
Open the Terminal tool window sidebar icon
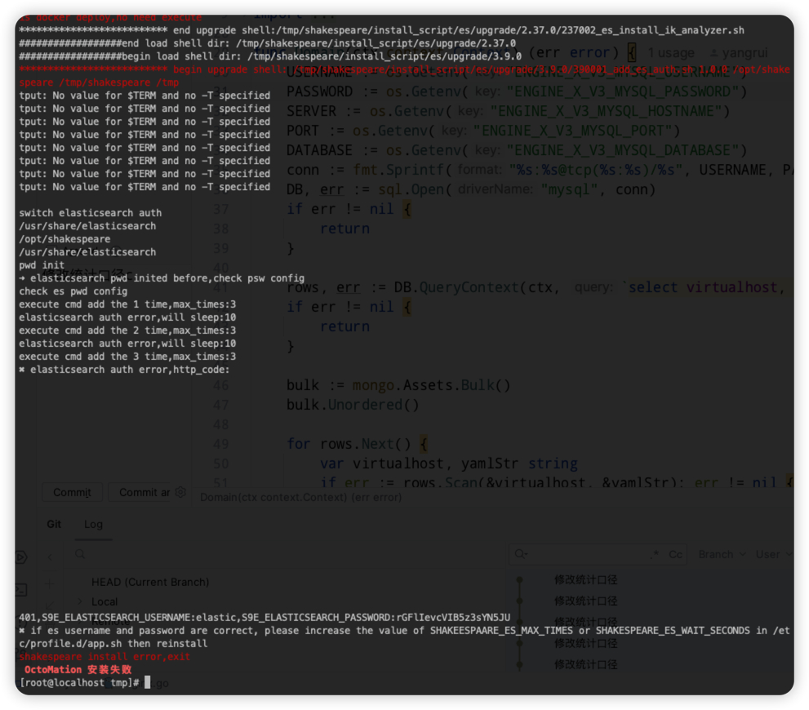pyautogui.click(x=20, y=590)
